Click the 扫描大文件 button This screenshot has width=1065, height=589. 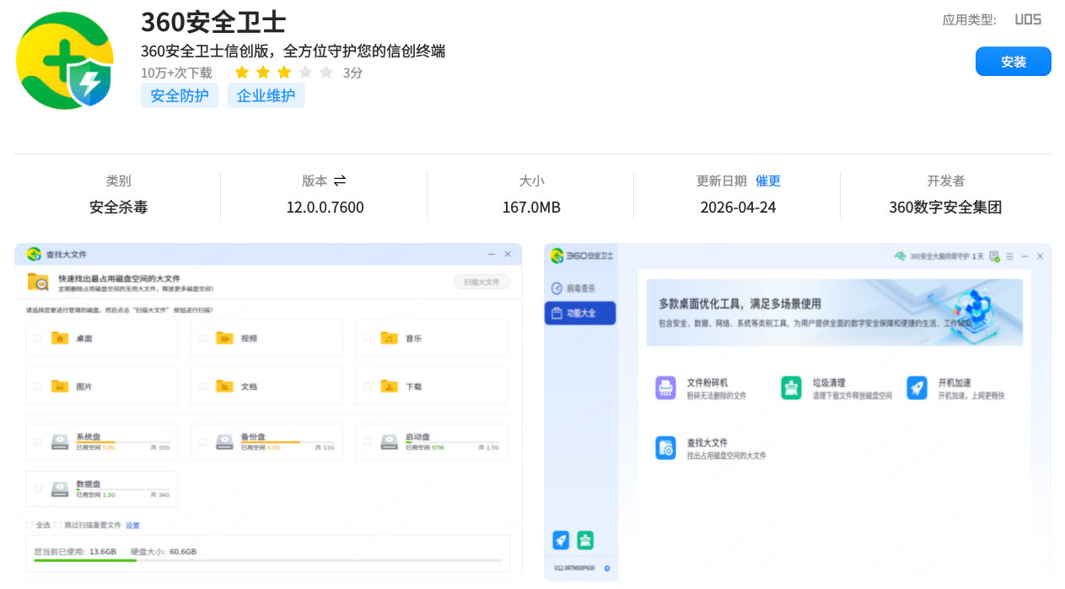pyautogui.click(x=481, y=282)
